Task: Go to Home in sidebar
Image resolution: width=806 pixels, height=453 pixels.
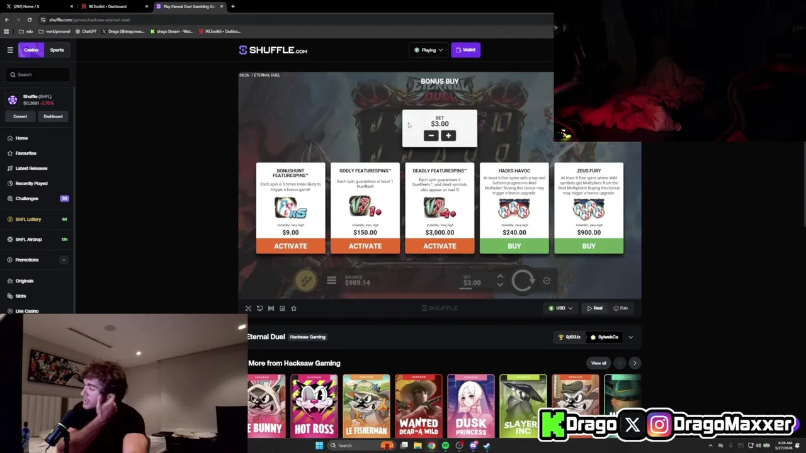Action: [21, 138]
